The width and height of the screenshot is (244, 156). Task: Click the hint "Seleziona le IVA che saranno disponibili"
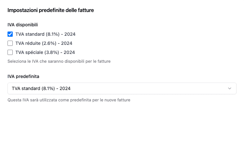(59, 61)
